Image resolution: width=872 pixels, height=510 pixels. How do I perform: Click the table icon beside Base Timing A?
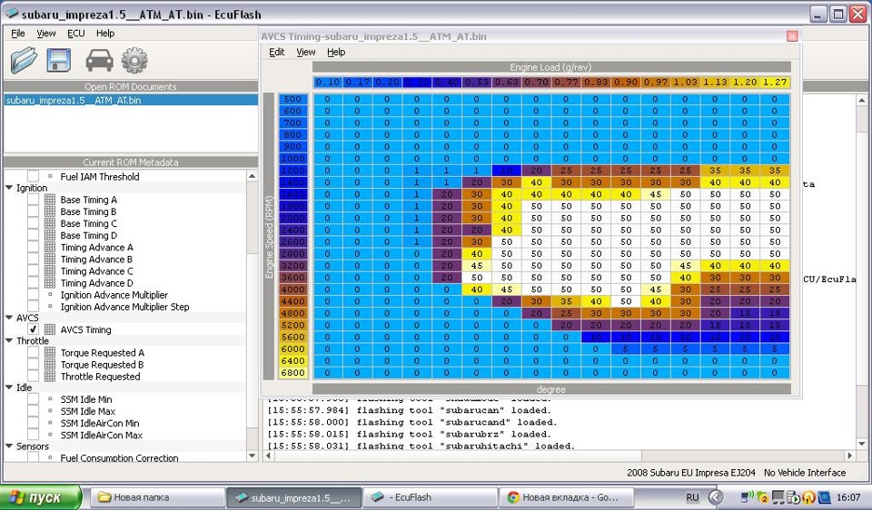[50, 200]
